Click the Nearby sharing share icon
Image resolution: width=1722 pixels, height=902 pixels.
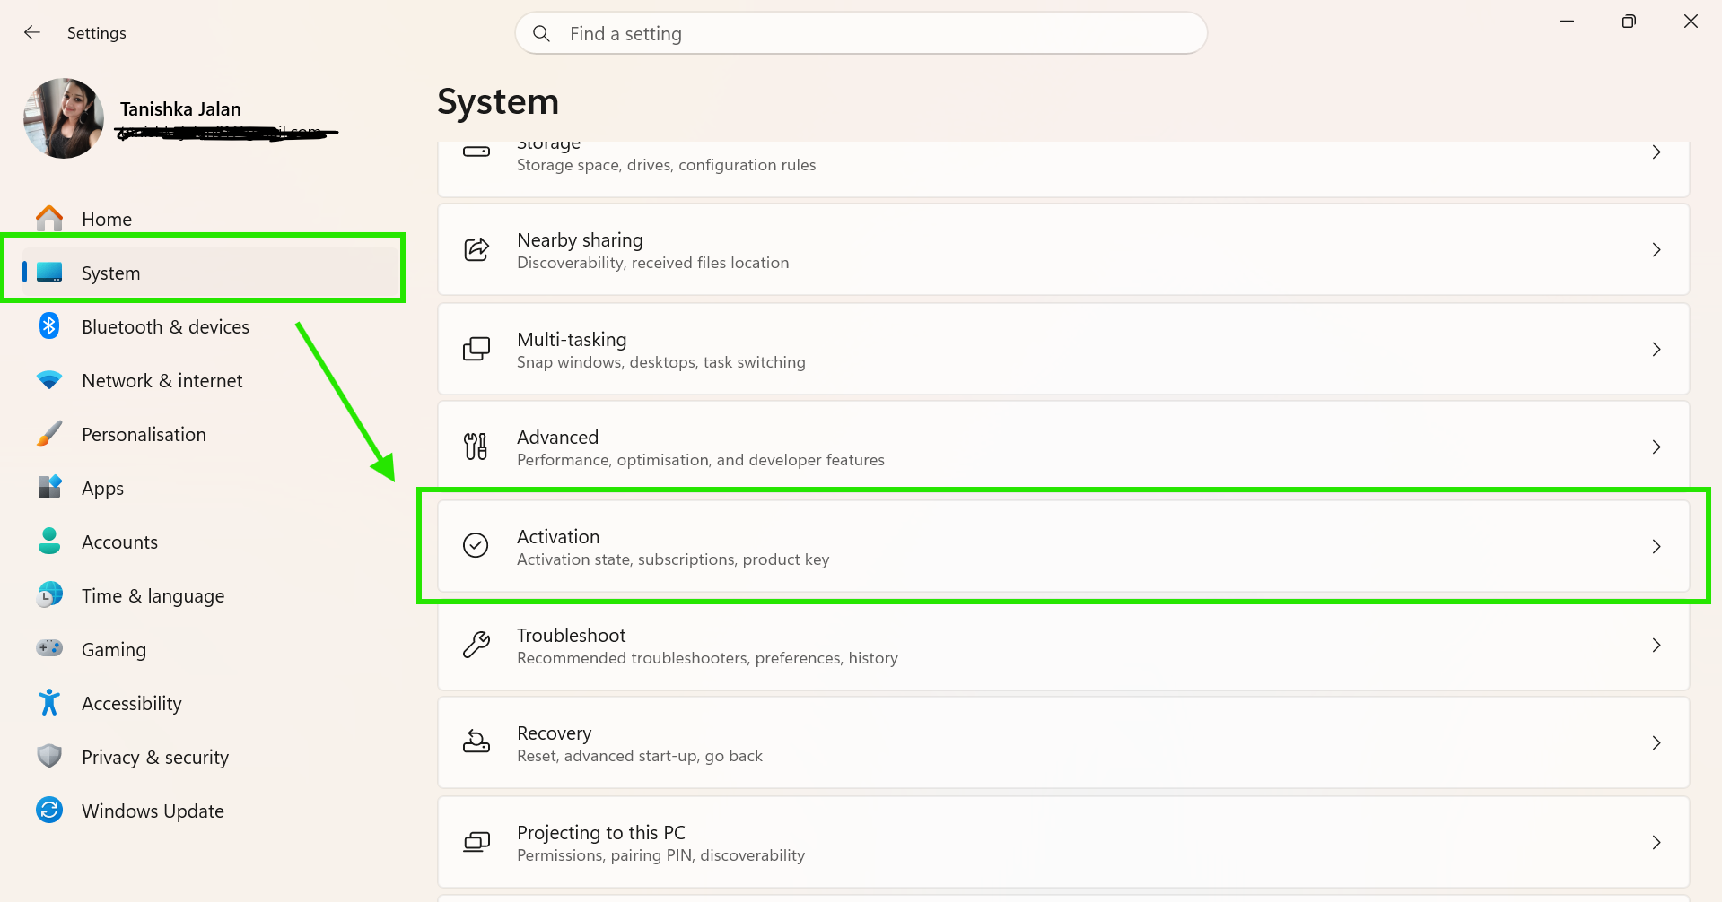pyautogui.click(x=476, y=249)
